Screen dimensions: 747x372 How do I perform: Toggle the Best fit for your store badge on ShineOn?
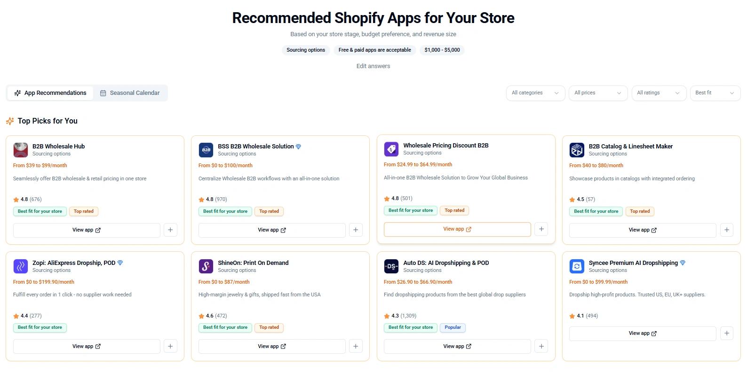(x=225, y=327)
